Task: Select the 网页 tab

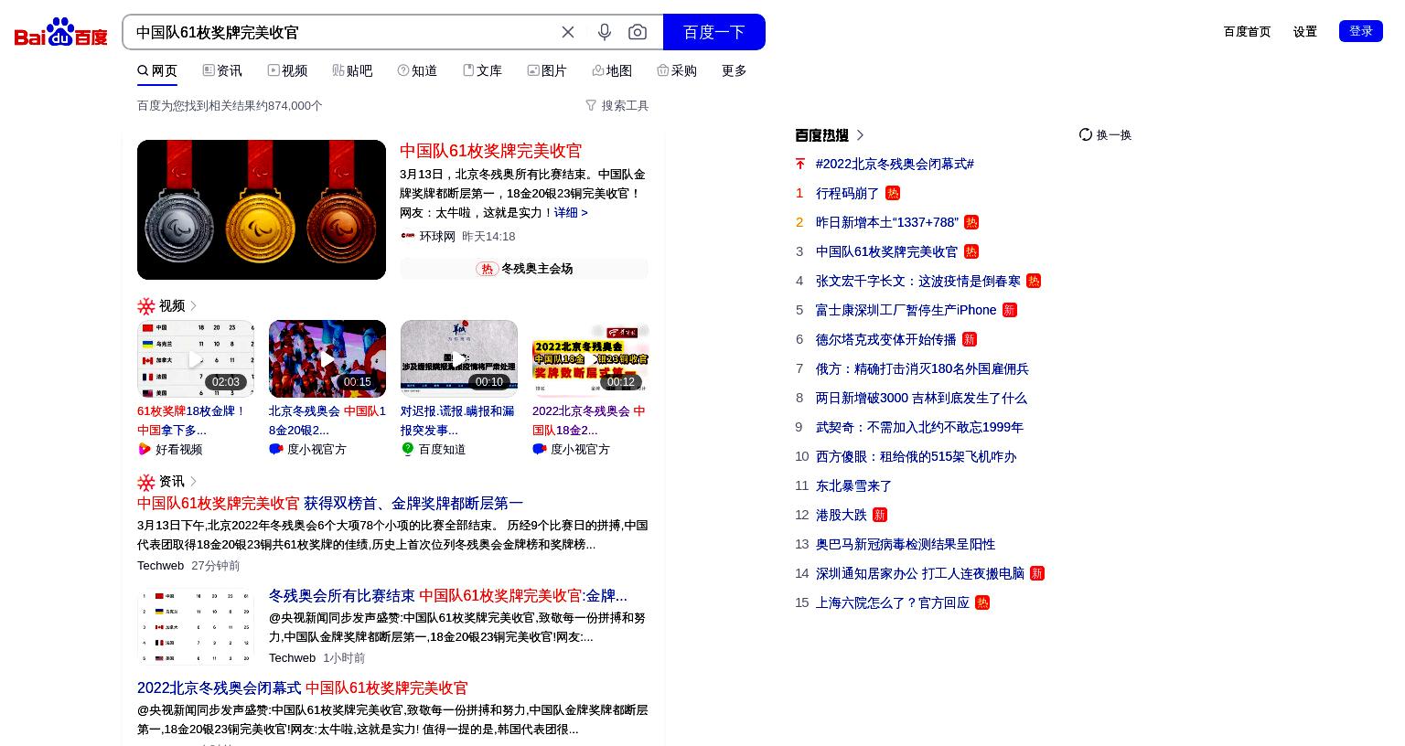Action: (x=157, y=70)
